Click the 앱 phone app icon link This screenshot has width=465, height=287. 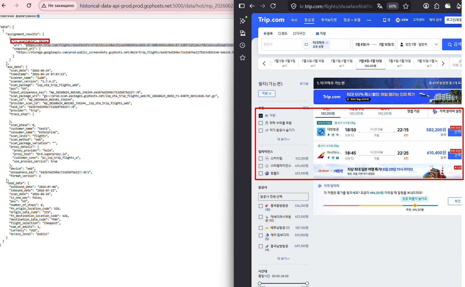386,20
